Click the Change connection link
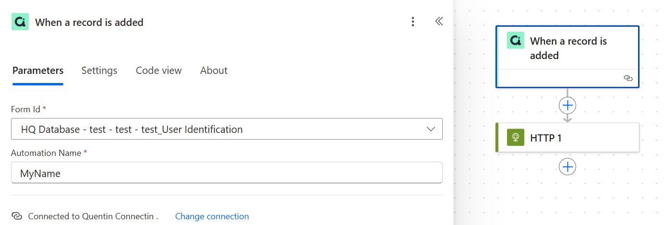The height and width of the screenshot is (225, 664). tap(212, 216)
